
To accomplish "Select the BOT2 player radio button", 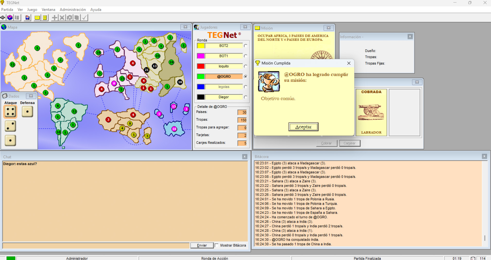I will 246,46.
